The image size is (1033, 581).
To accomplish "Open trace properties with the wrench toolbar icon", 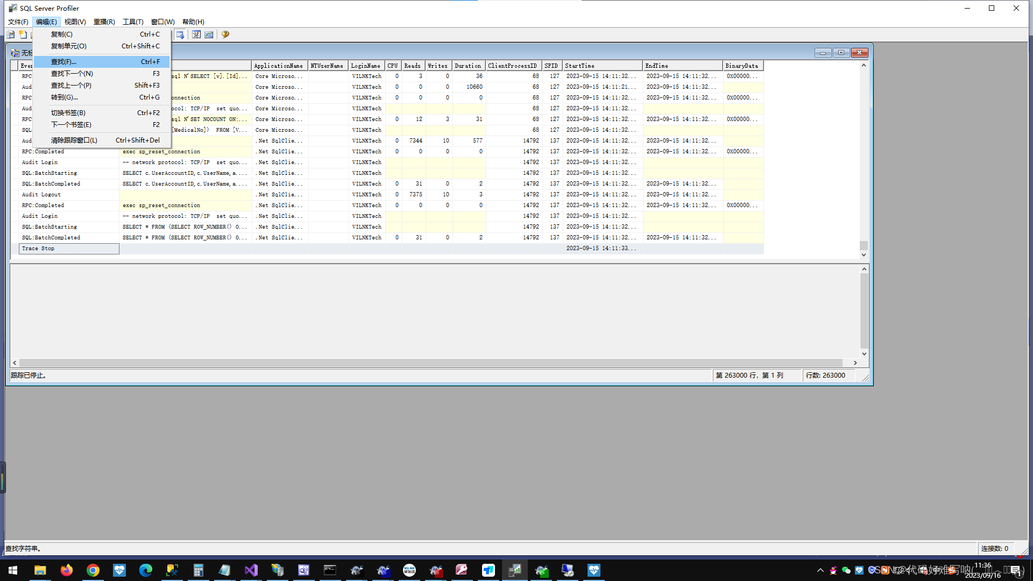I will click(x=196, y=34).
